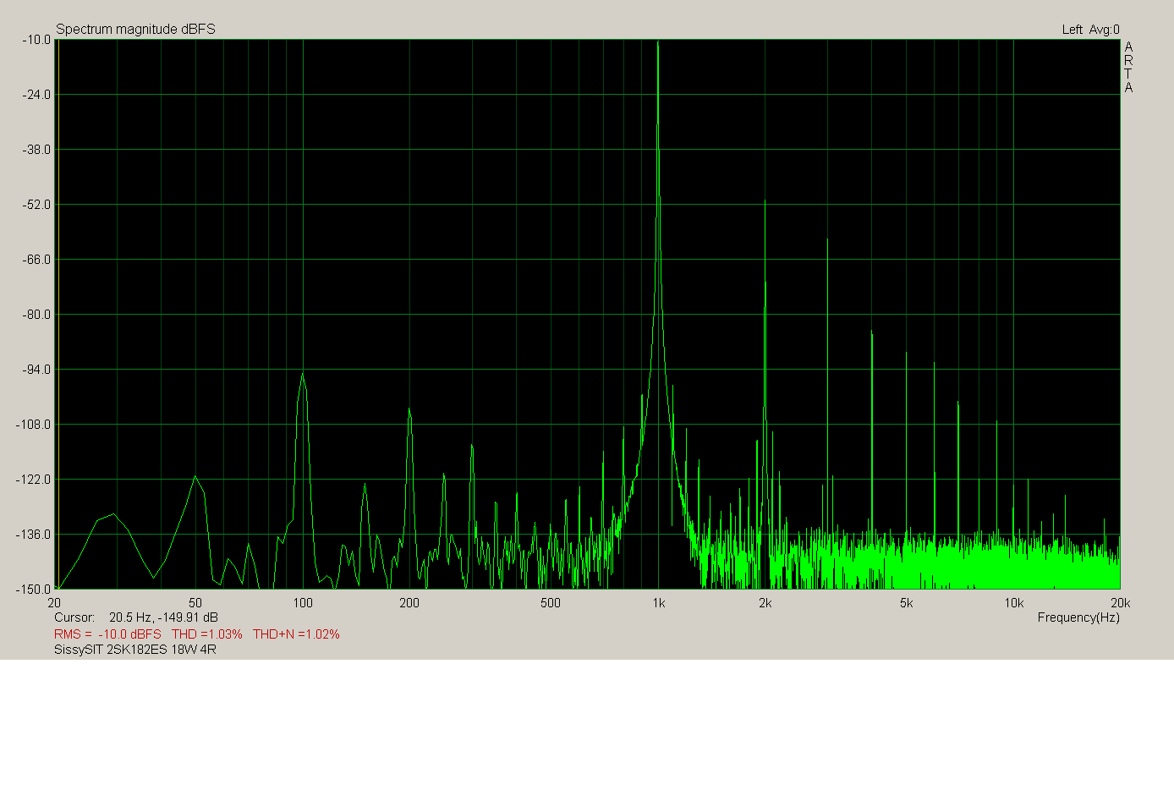Click the cursor readout '20.5 Hz, -149.91 dB'
1174x812 pixels.
tap(163, 617)
